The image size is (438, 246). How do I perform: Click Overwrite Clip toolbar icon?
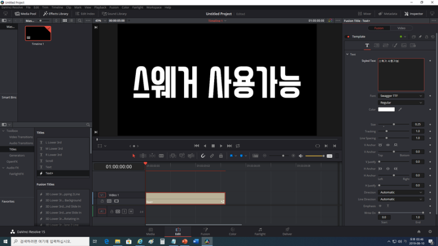click(182, 156)
